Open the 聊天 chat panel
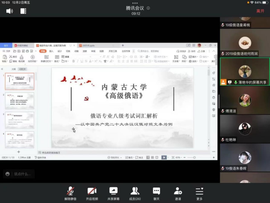Screen dimensions: 270x203 [x=156, y=193]
